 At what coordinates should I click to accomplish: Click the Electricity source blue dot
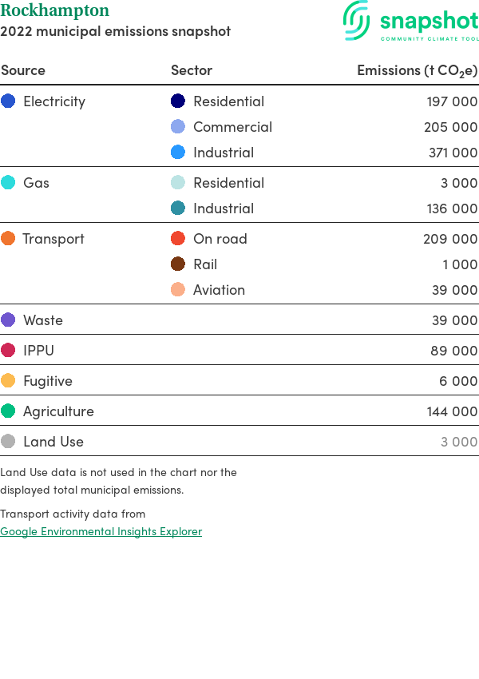[x=8, y=101]
